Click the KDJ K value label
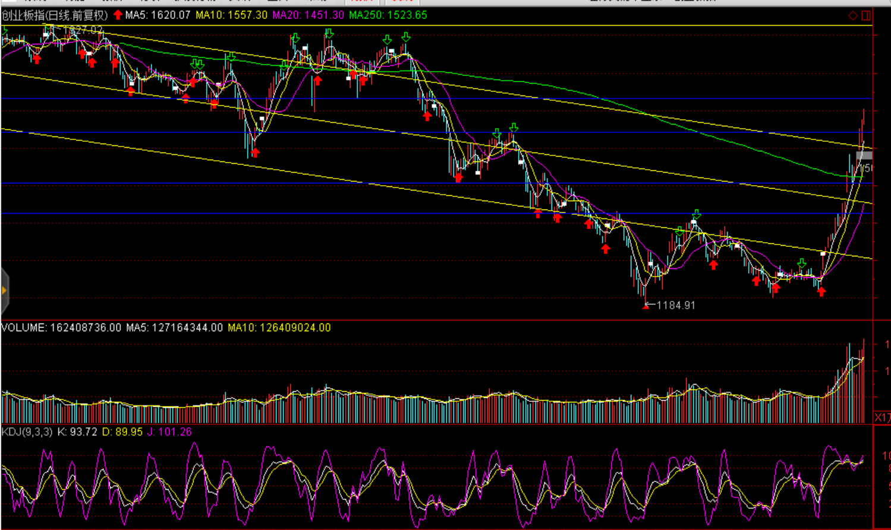891x530 pixels. (x=77, y=432)
